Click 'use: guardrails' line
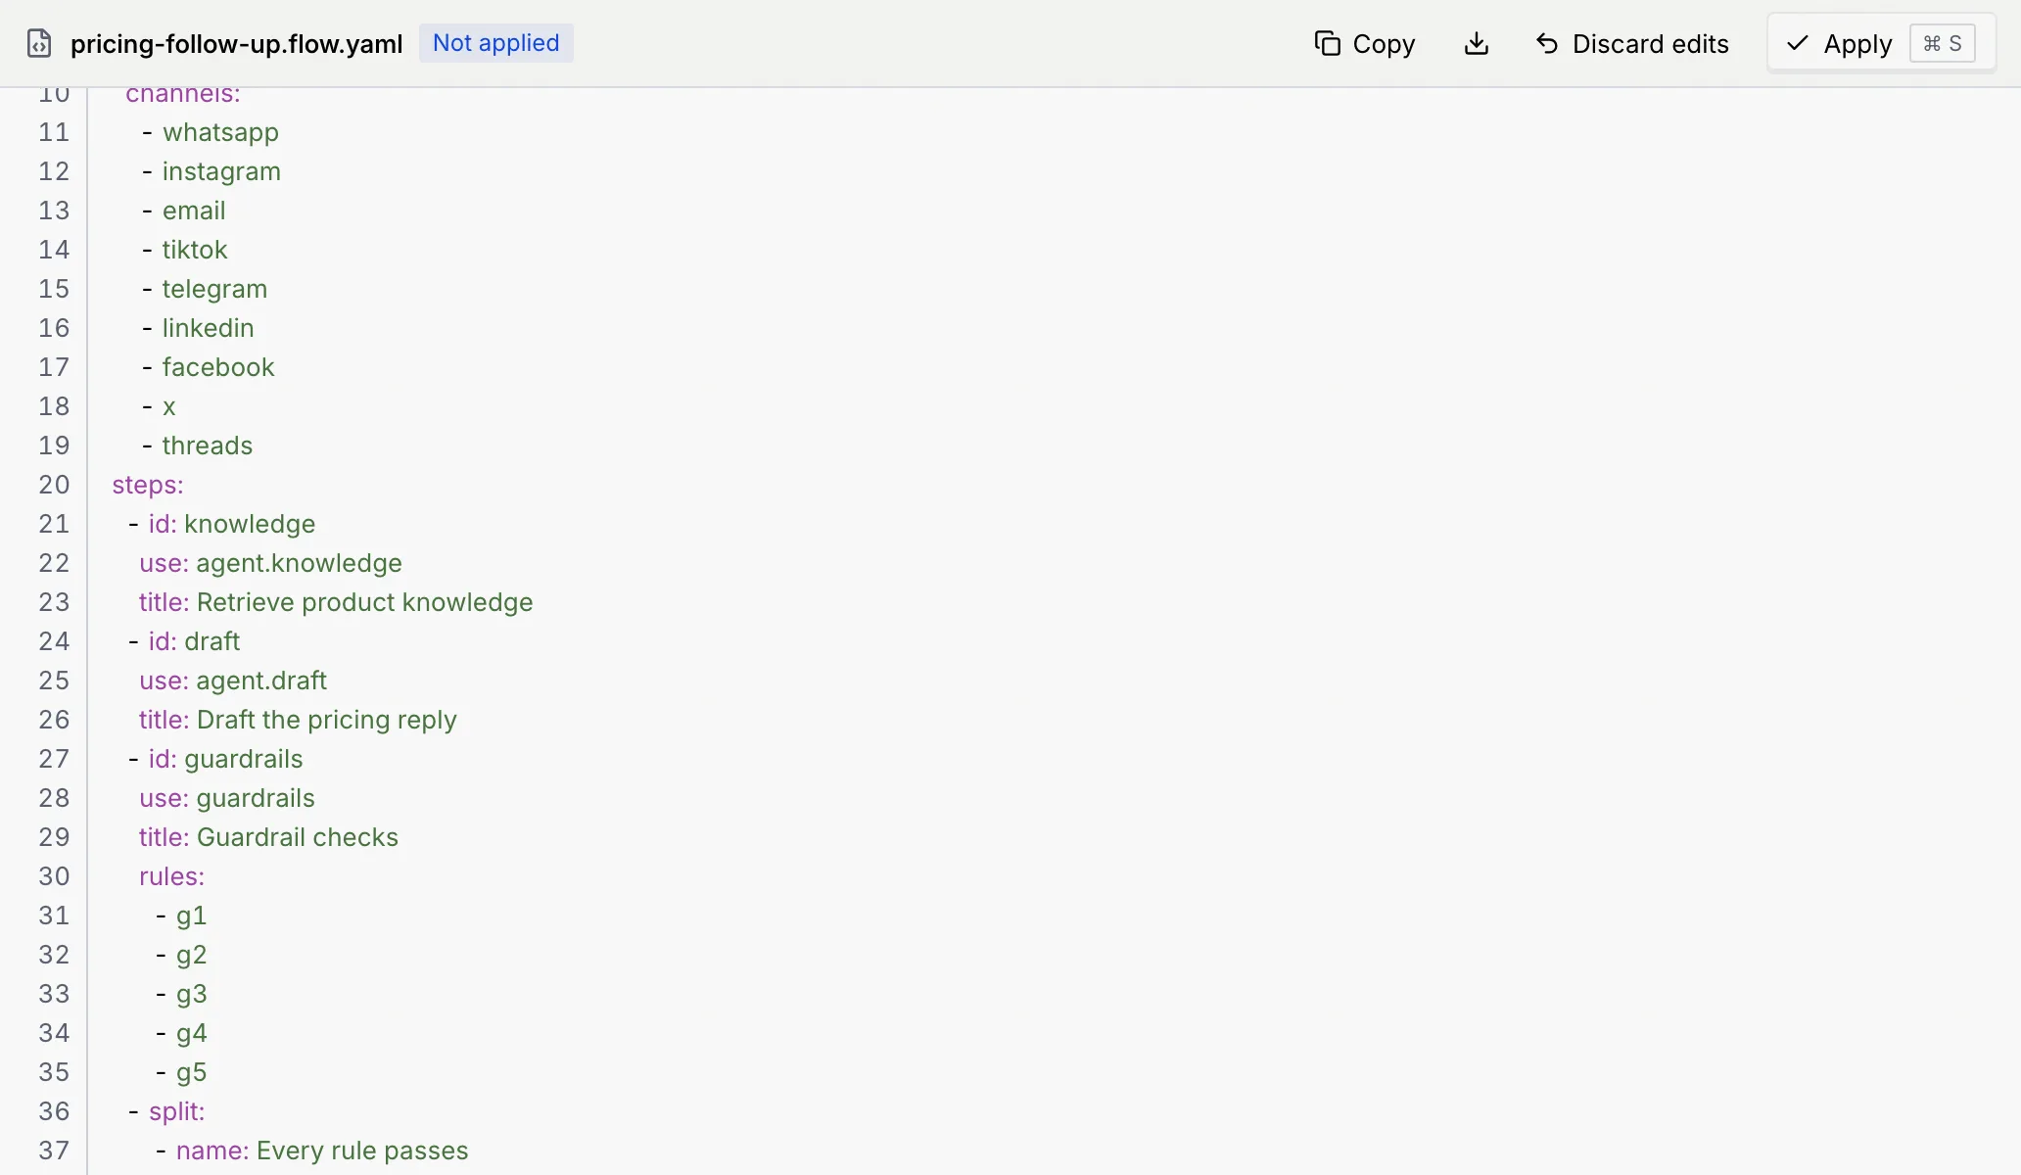Viewport: 2021px width, 1175px height. click(x=227, y=798)
